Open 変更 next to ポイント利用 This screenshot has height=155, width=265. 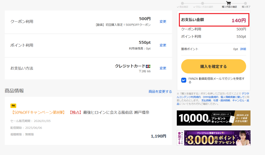(x=163, y=45)
